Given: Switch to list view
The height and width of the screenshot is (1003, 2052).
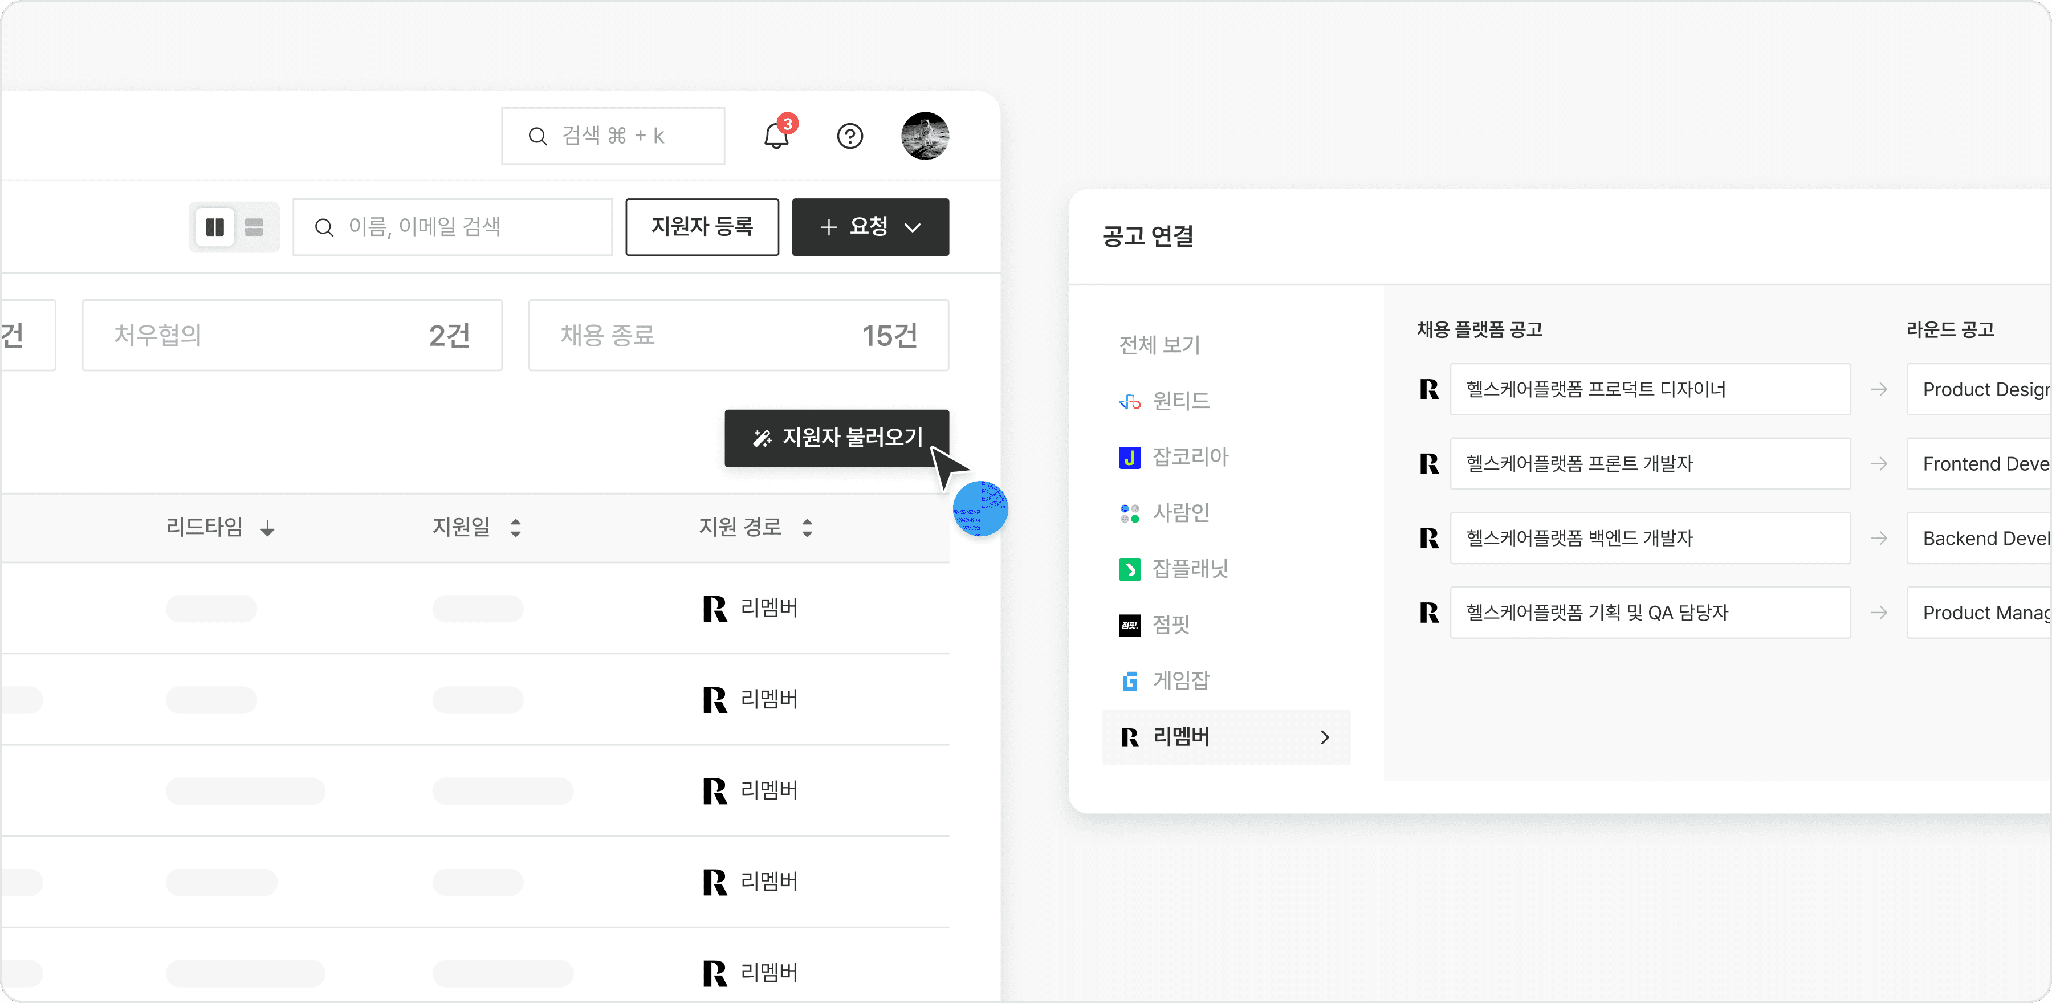Looking at the screenshot, I should pos(254,227).
